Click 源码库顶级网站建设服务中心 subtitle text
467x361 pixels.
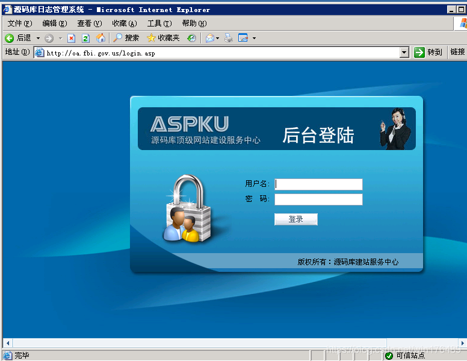[x=205, y=140]
